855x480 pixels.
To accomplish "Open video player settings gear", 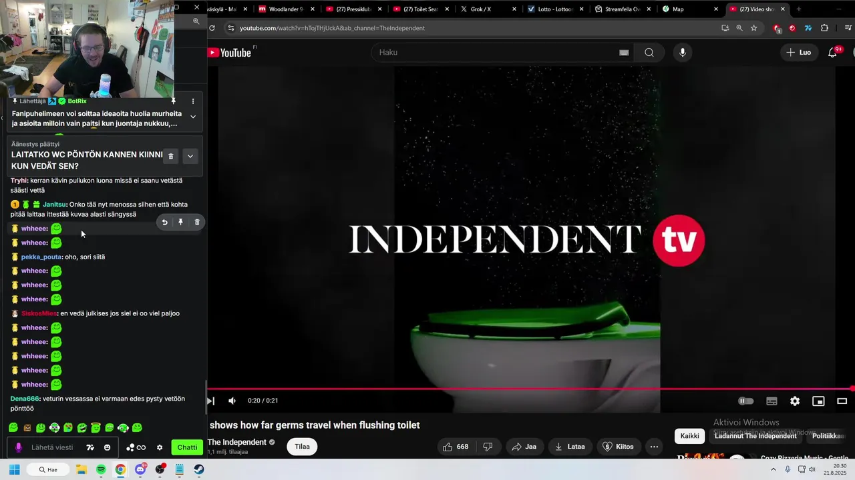I will [x=795, y=401].
